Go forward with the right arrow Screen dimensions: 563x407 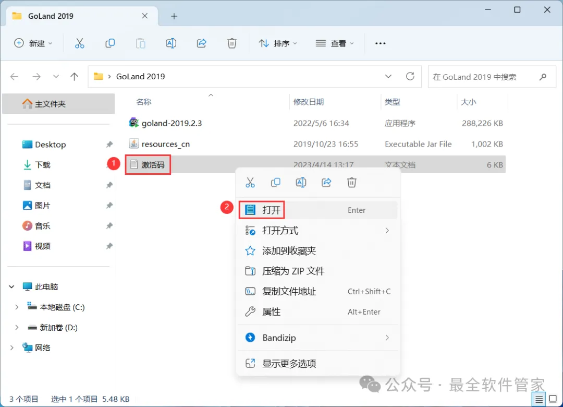[x=36, y=77]
